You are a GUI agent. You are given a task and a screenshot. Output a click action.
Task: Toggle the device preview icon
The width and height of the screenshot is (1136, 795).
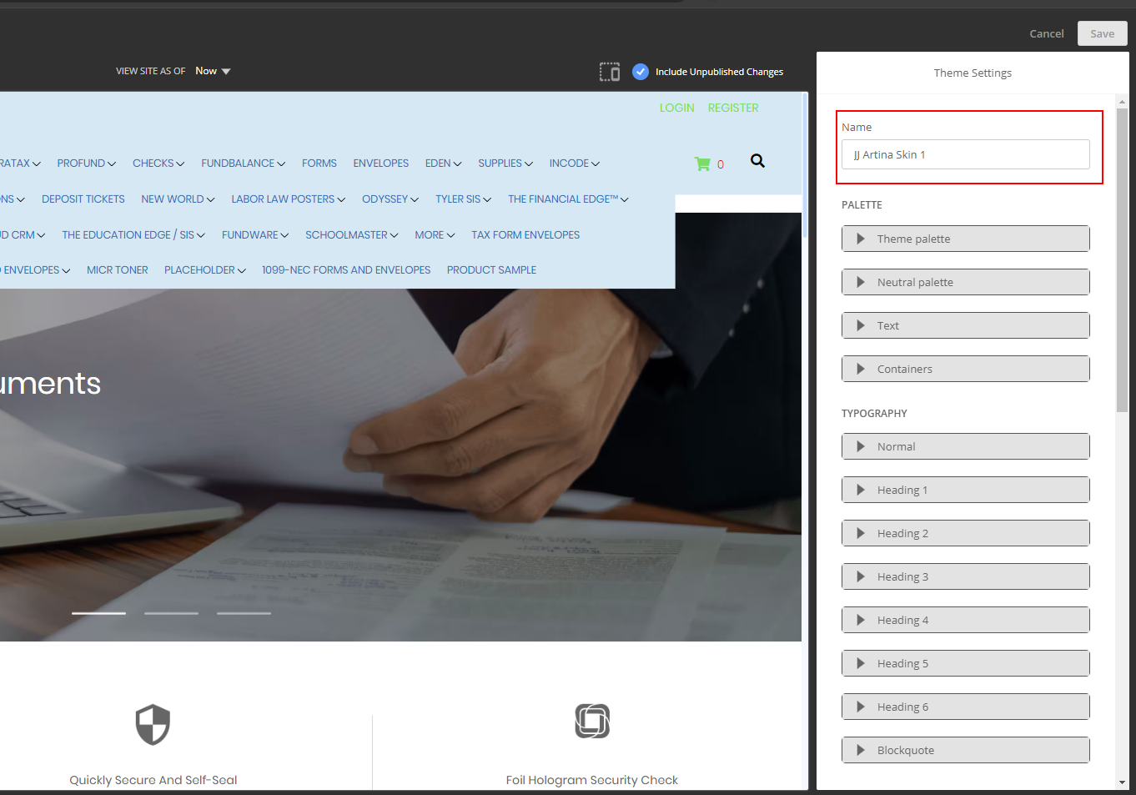point(610,72)
